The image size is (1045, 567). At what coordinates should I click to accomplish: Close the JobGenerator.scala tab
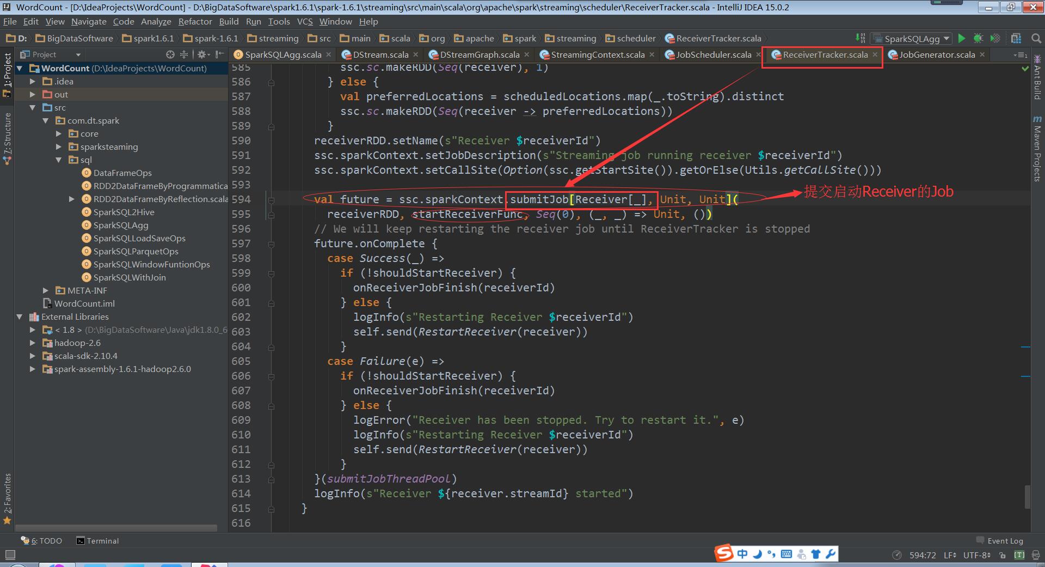pos(982,54)
